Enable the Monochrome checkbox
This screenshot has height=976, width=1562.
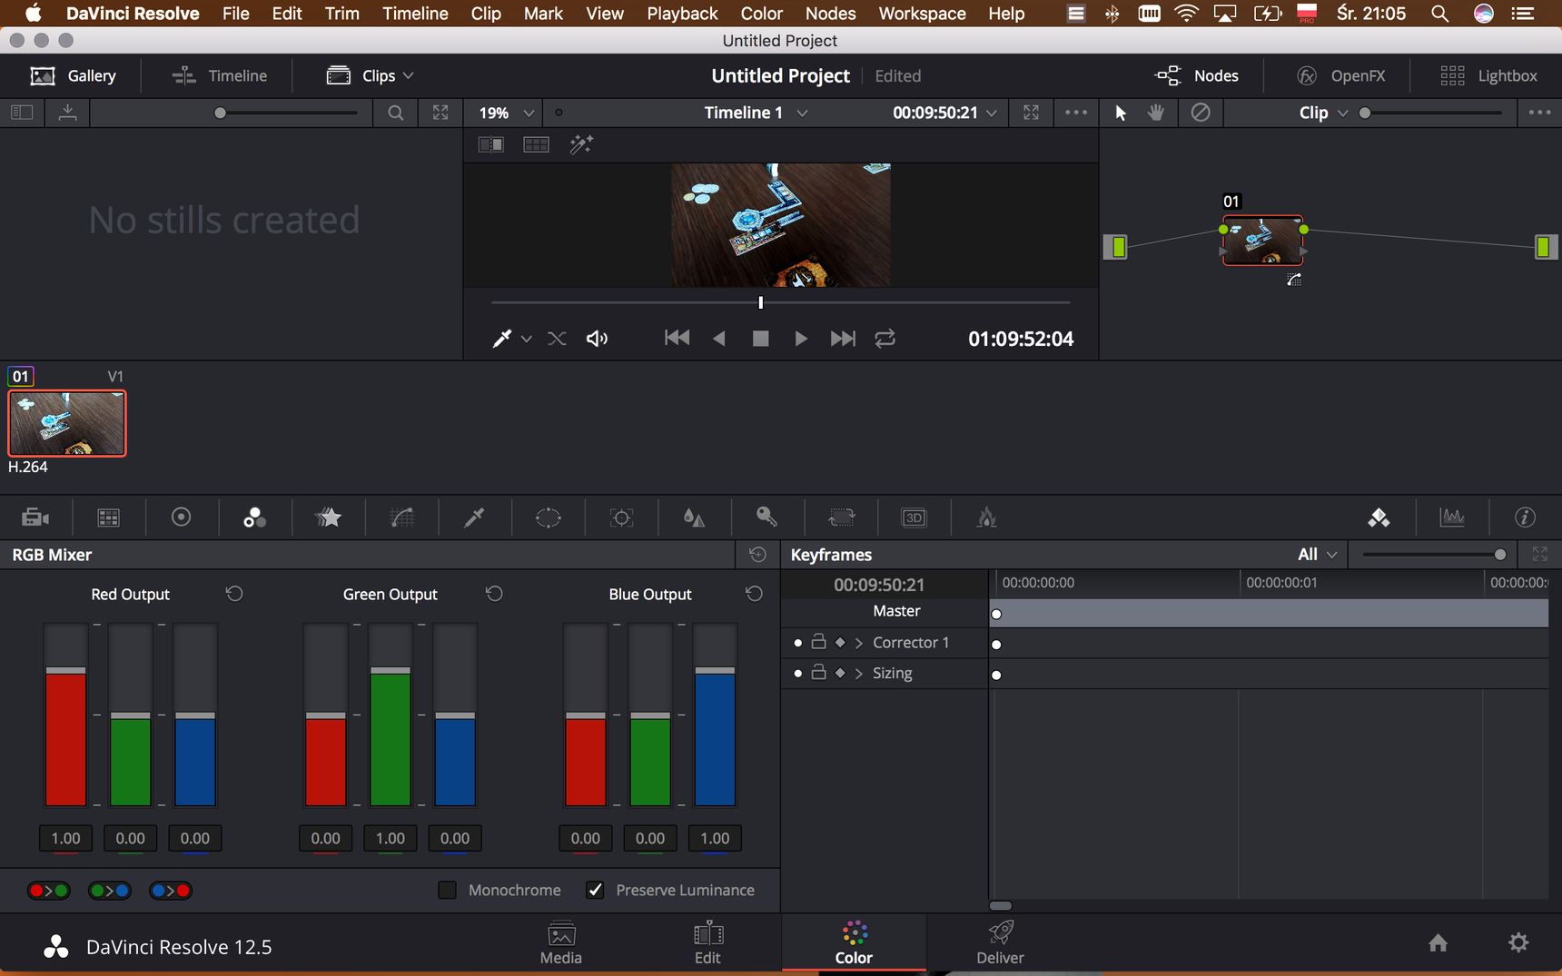[x=447, y=890]
